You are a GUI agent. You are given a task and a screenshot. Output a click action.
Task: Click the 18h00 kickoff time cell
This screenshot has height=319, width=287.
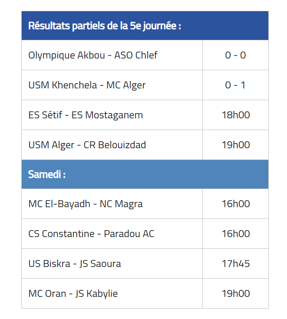(x=235, y=115)
